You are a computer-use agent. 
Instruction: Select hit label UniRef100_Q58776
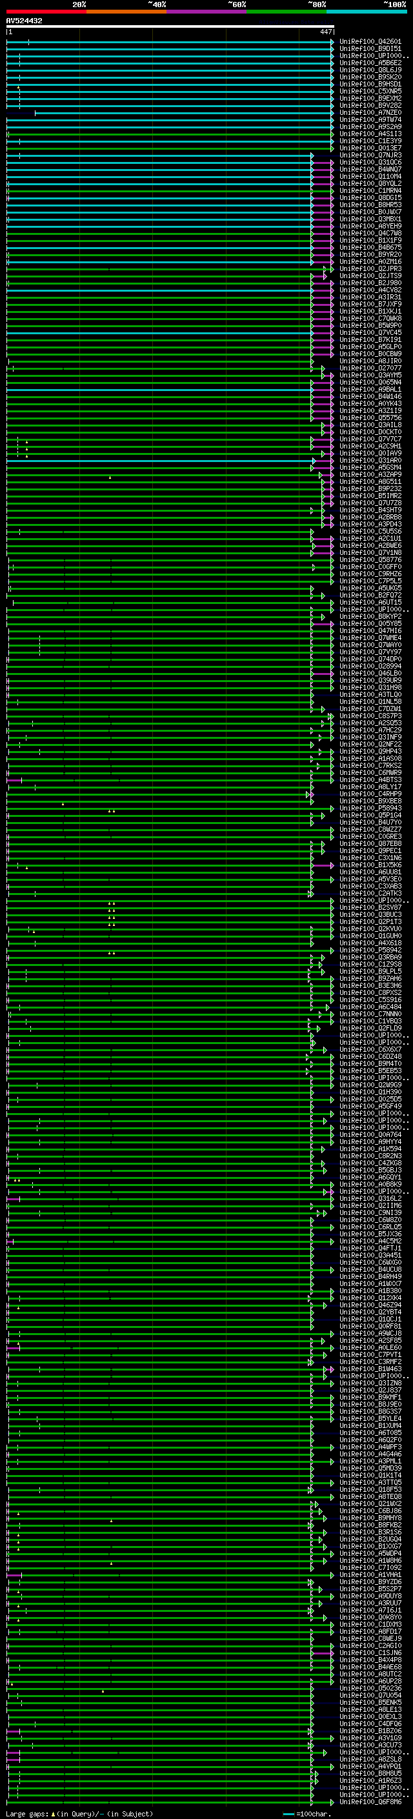370,560
